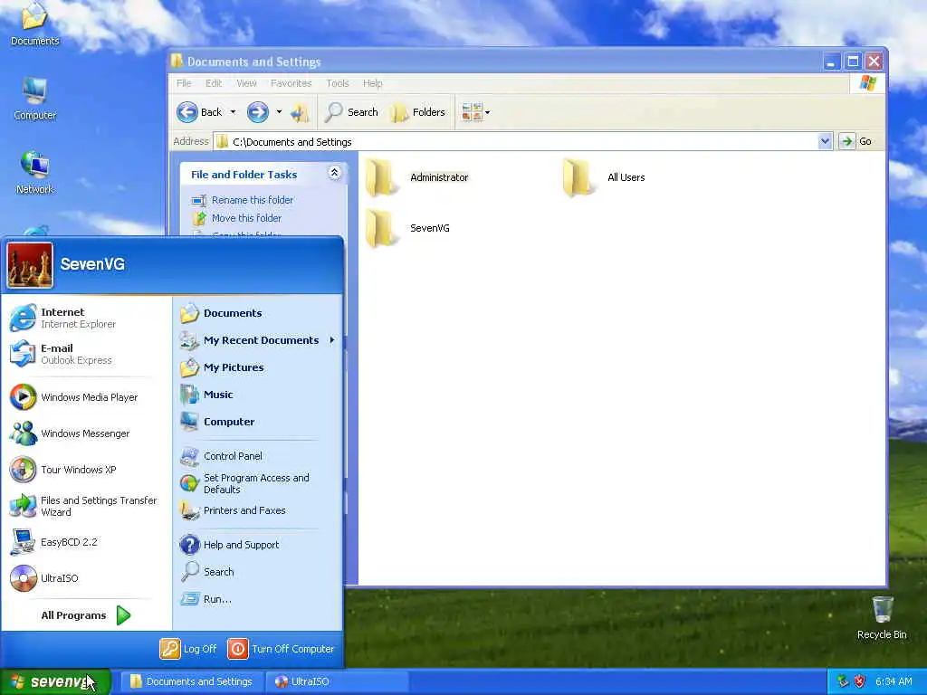Screen dimensions: 927x695
Task: Open the Favorites menu
Action: point(291,83)
